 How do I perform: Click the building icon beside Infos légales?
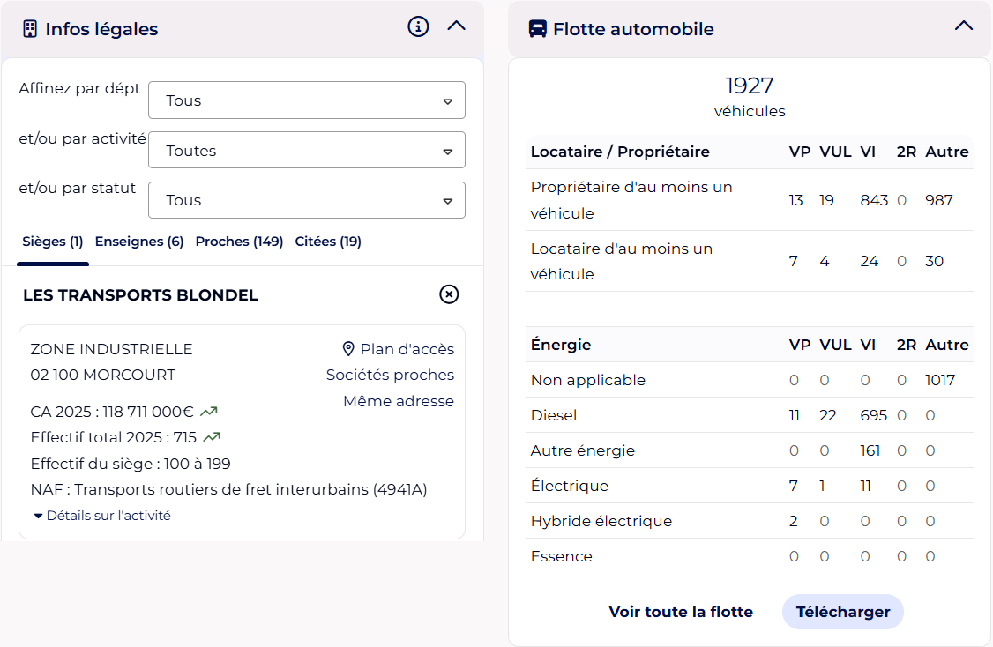click(x=30, y=29)
